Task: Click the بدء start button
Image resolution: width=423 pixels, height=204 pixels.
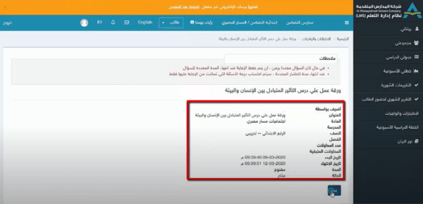Action: coord(334,190)
